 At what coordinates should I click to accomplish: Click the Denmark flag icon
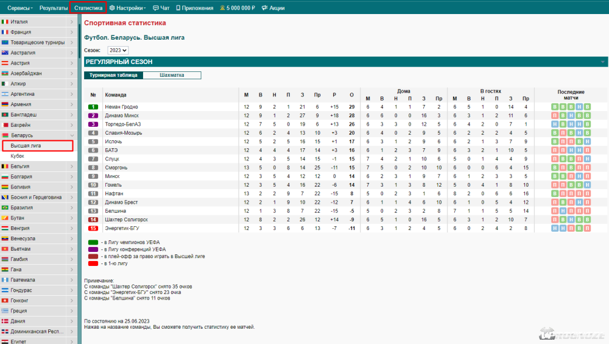5,321
